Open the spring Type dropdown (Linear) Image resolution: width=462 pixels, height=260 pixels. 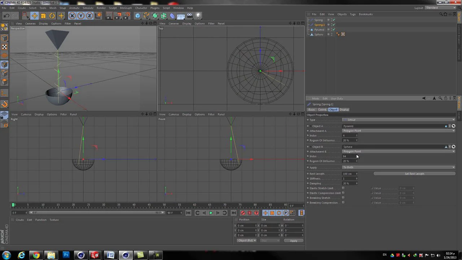point(398,120)
